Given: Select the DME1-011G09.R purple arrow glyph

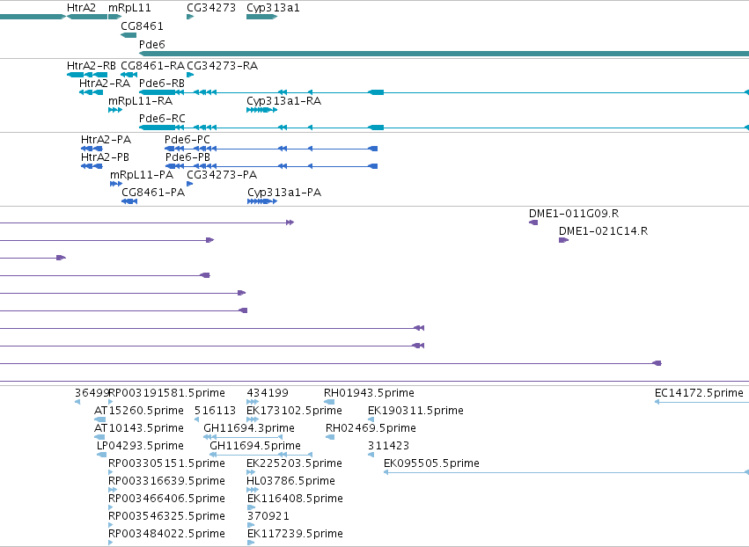Looking at the screenshot, I should point(533,222).
